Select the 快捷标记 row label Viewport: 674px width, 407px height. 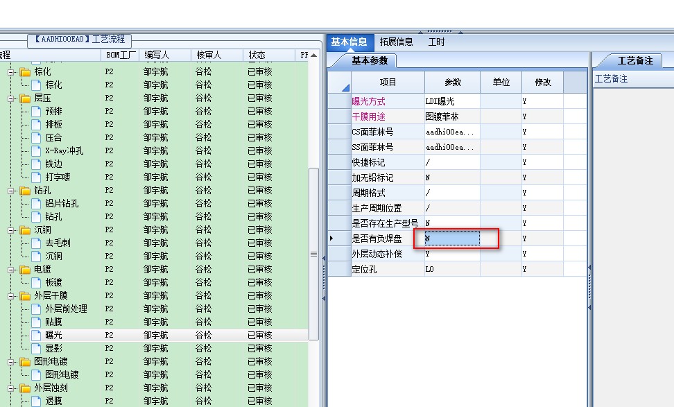point(368,162)
